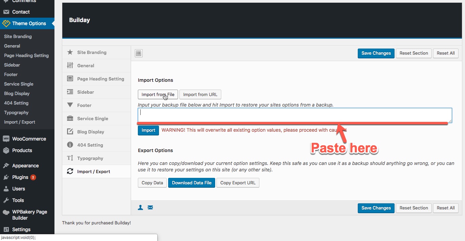Open Service Single from admin submenu
The height and width of the screenshot is (241, 465).
[19, 84]
